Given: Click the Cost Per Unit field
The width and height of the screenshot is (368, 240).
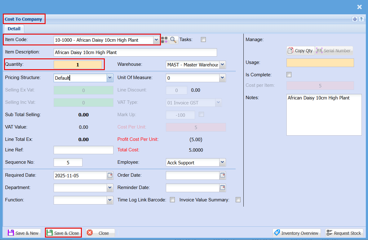Looking at the screenshot, I should 196,127.
